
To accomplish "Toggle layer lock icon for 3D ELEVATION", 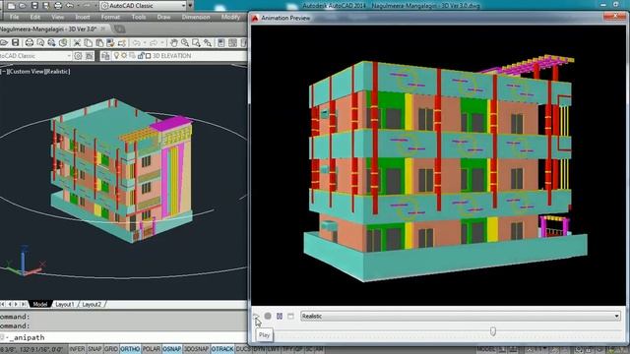I will (141, 56).
